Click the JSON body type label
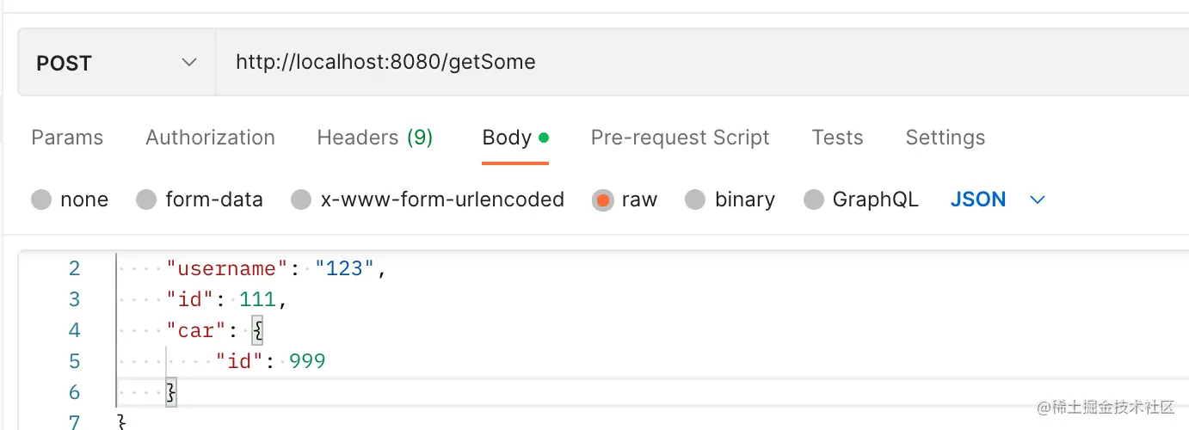This screenshot has width=1189, height=430. (x=978, y=200)
